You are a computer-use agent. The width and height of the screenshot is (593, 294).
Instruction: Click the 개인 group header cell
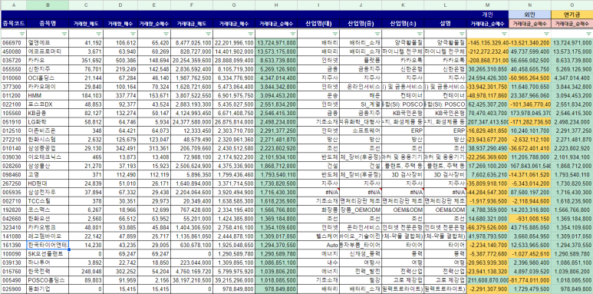[x=487, y=15]
